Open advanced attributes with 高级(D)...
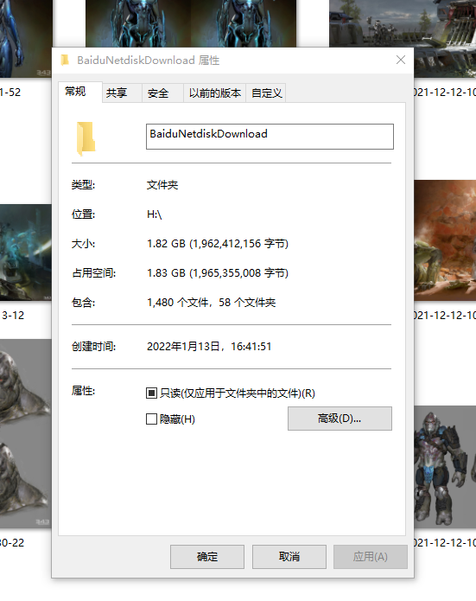Screen dimensions: 476x601 pyautogui.click(x=340, y=419)
